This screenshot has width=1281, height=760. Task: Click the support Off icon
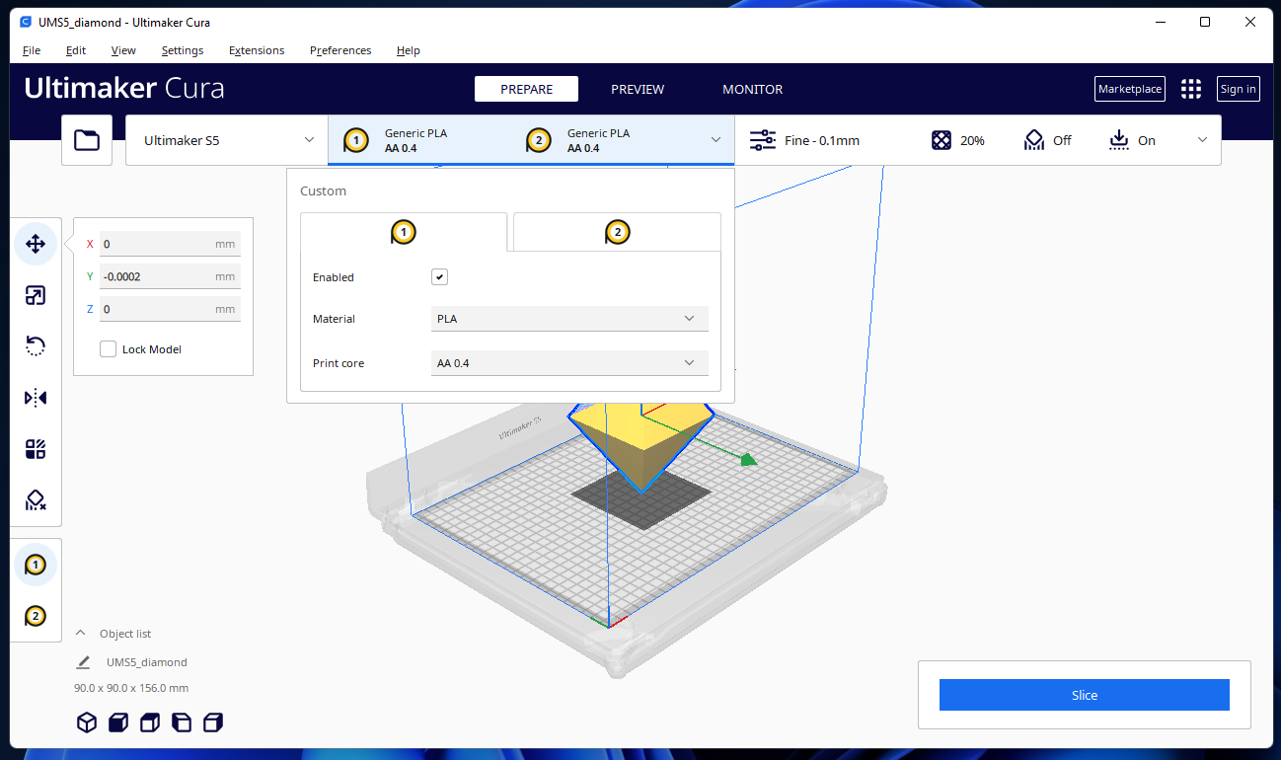pyautogui.click(x=1033, y=140)
